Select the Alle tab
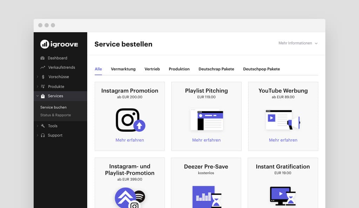359x208 pixels. (98, 69)
